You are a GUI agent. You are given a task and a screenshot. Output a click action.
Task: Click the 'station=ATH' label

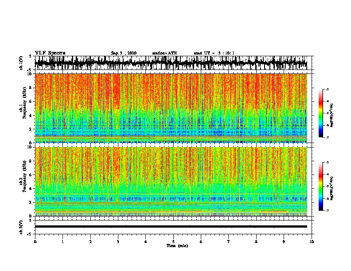point(164,53)
